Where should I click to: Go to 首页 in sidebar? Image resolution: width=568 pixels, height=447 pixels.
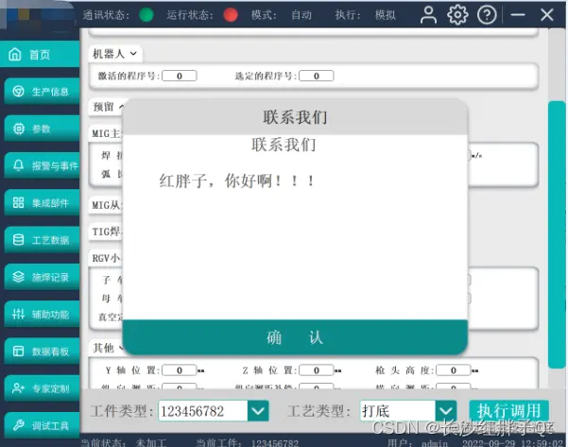(40, 54)
